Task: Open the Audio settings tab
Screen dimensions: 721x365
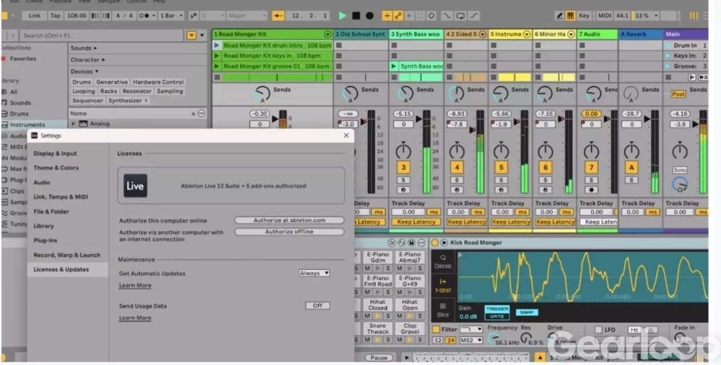Action: coord(42,182)
